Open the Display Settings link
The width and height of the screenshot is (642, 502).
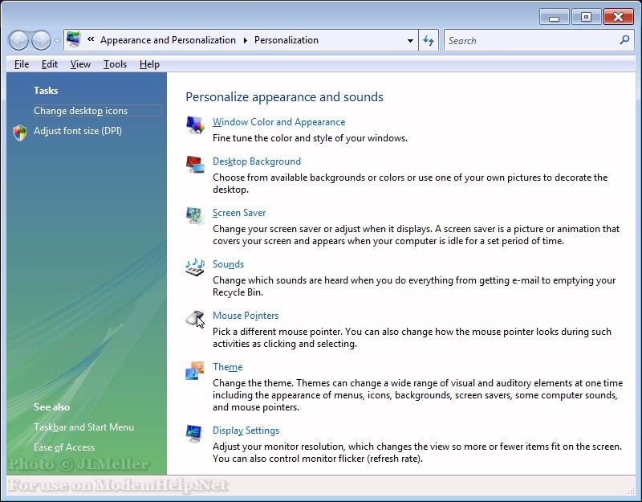pyautogui.click(x=246, y=431)
